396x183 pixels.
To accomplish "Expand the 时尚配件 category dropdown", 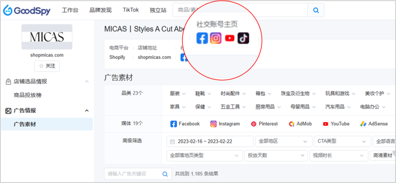I will (233, 94).
